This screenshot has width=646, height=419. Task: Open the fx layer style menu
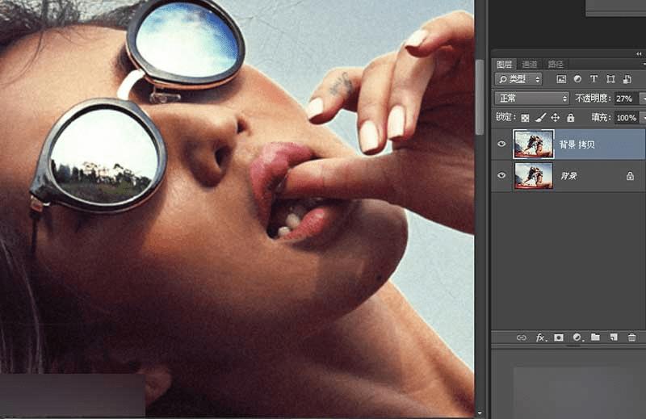(540, 337)
